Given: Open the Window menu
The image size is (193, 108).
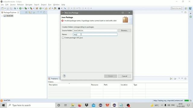Looking at the screenshot, I should click(56, 5).
